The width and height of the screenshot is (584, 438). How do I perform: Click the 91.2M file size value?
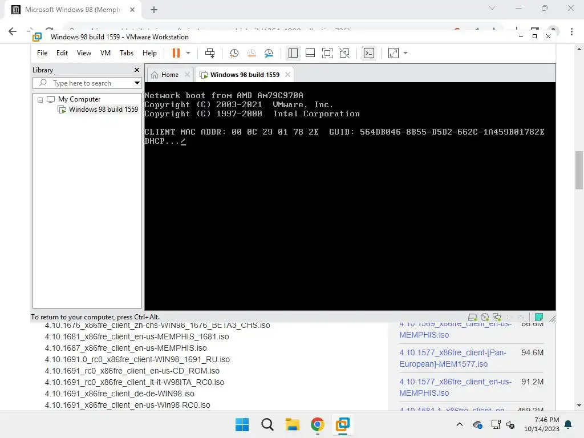click(x=532, y=382)
